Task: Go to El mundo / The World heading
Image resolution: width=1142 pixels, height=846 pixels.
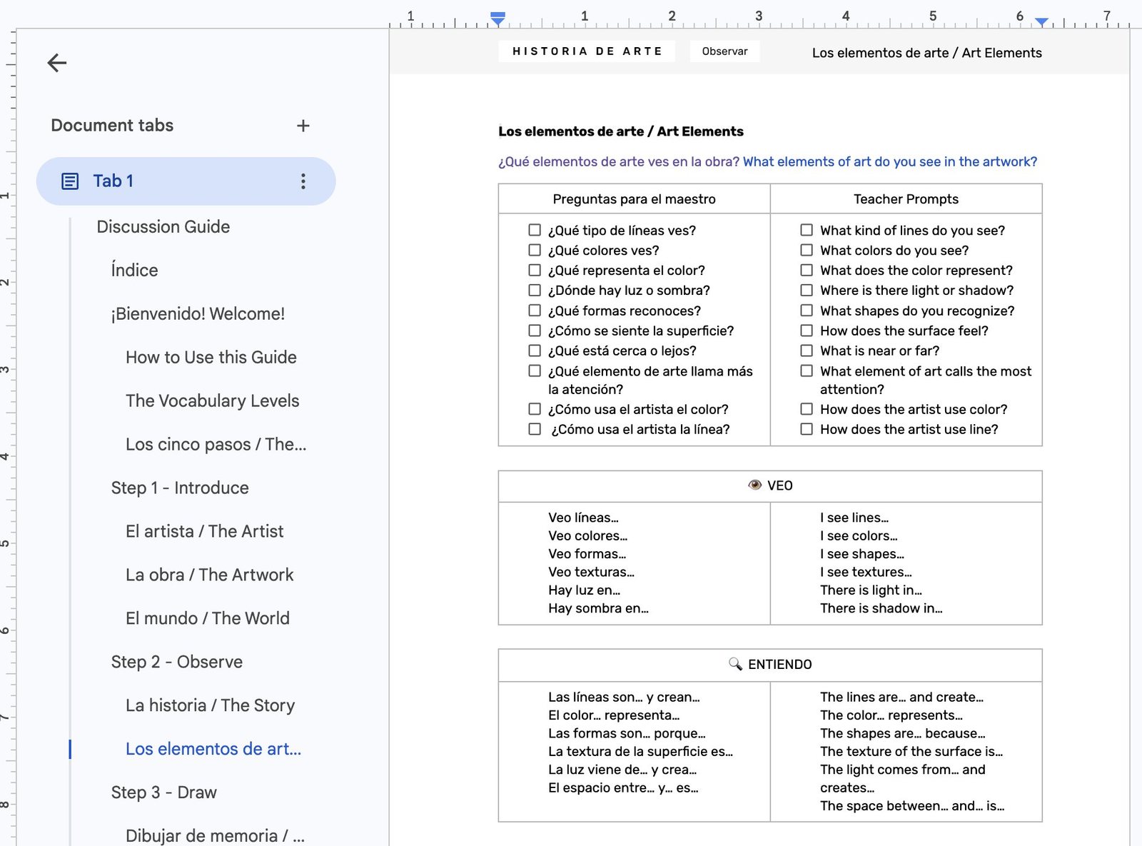Action: point(208,619)
